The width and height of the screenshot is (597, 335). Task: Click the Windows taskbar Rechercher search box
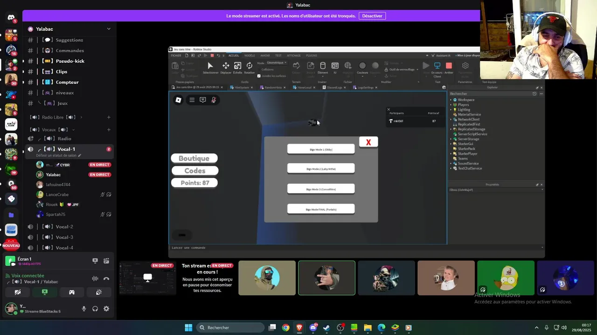coord(230,328)
